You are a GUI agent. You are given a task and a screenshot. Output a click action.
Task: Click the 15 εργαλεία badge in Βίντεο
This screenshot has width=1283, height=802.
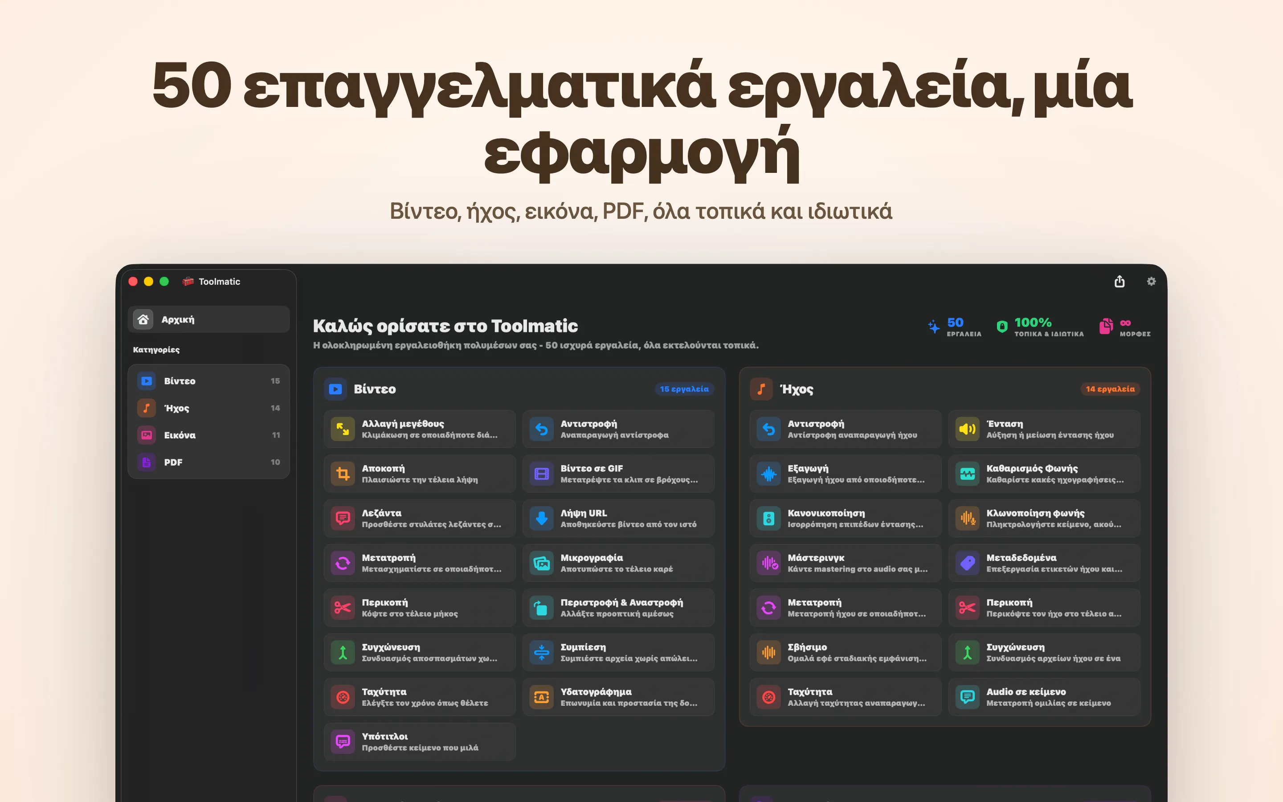click(684, 389)
